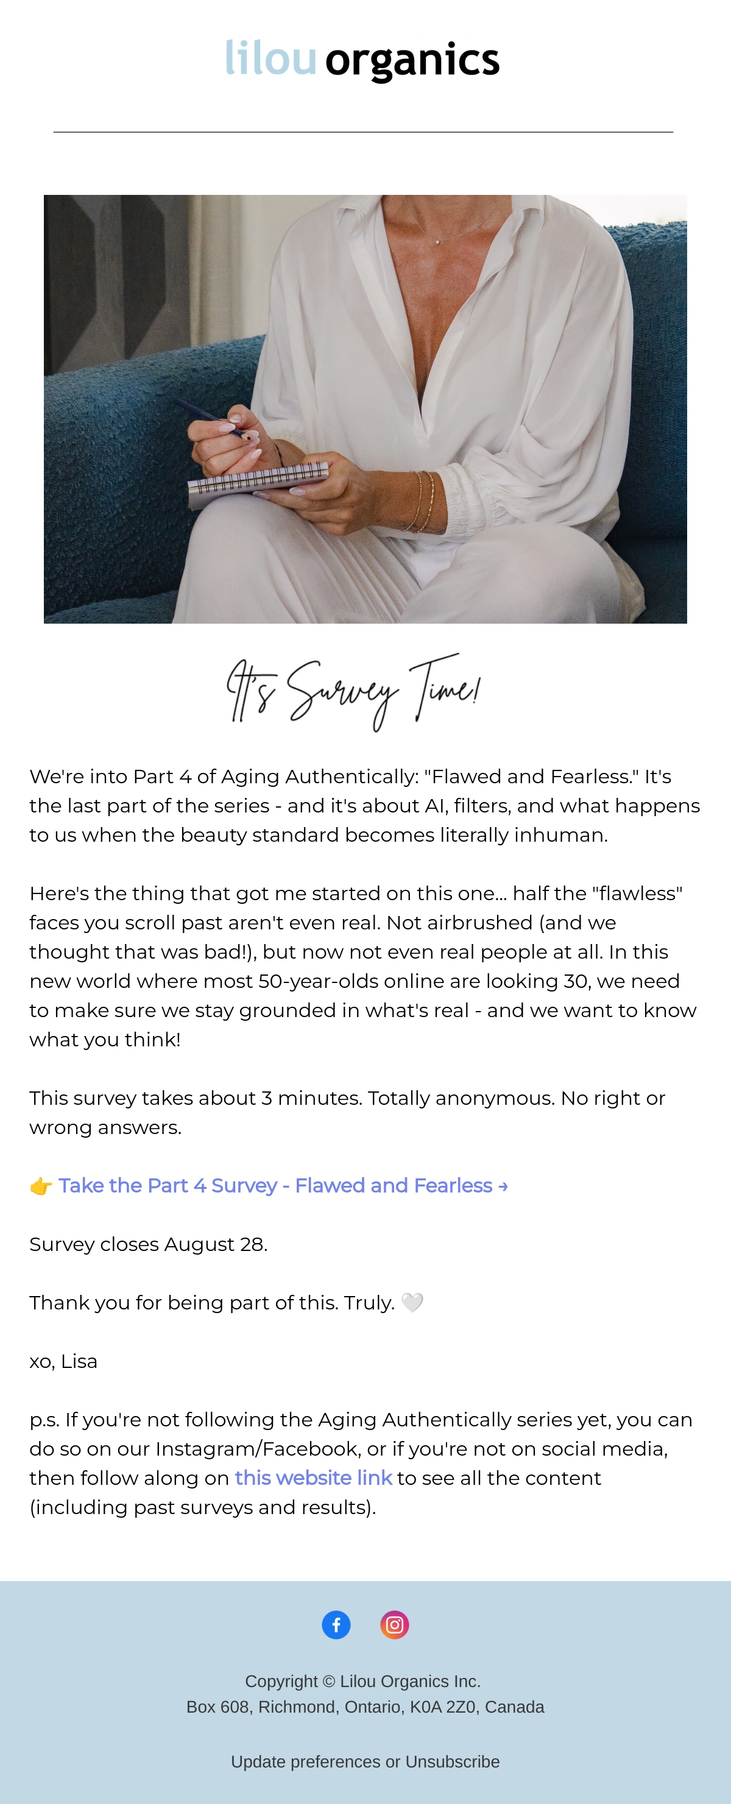Image resolution: width=731 pixels, height=1804 pixels.
Task: Click the lilou organics logo
Action: (x=362, y=59)
